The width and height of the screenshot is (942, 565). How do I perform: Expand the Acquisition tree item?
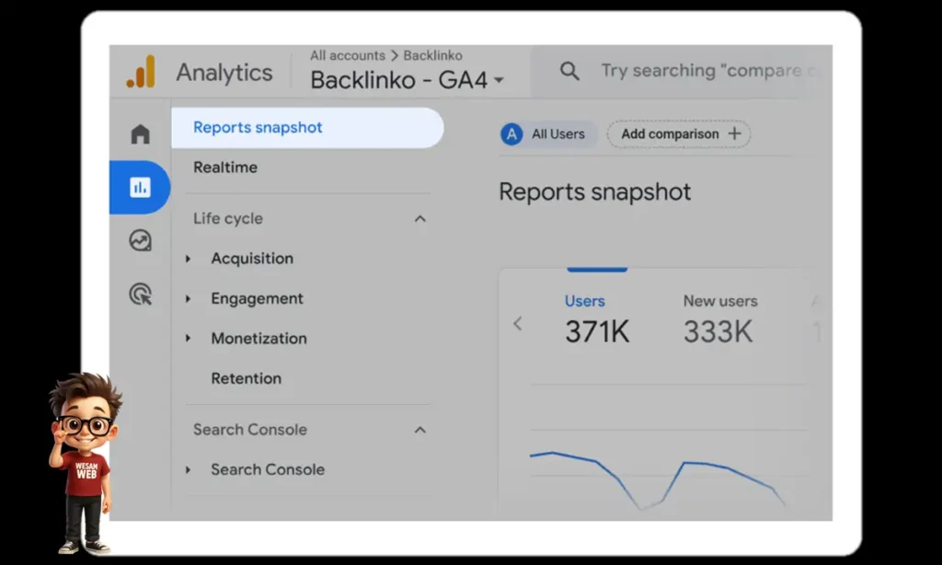tap(189, 259)
